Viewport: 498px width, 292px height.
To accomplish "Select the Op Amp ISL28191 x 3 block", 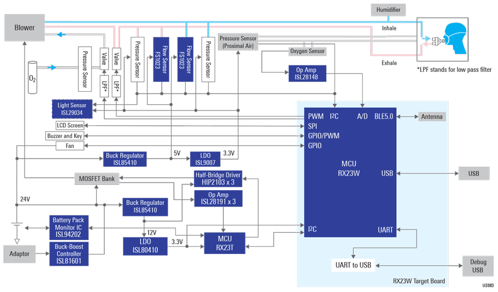I will tap(218, 198).
